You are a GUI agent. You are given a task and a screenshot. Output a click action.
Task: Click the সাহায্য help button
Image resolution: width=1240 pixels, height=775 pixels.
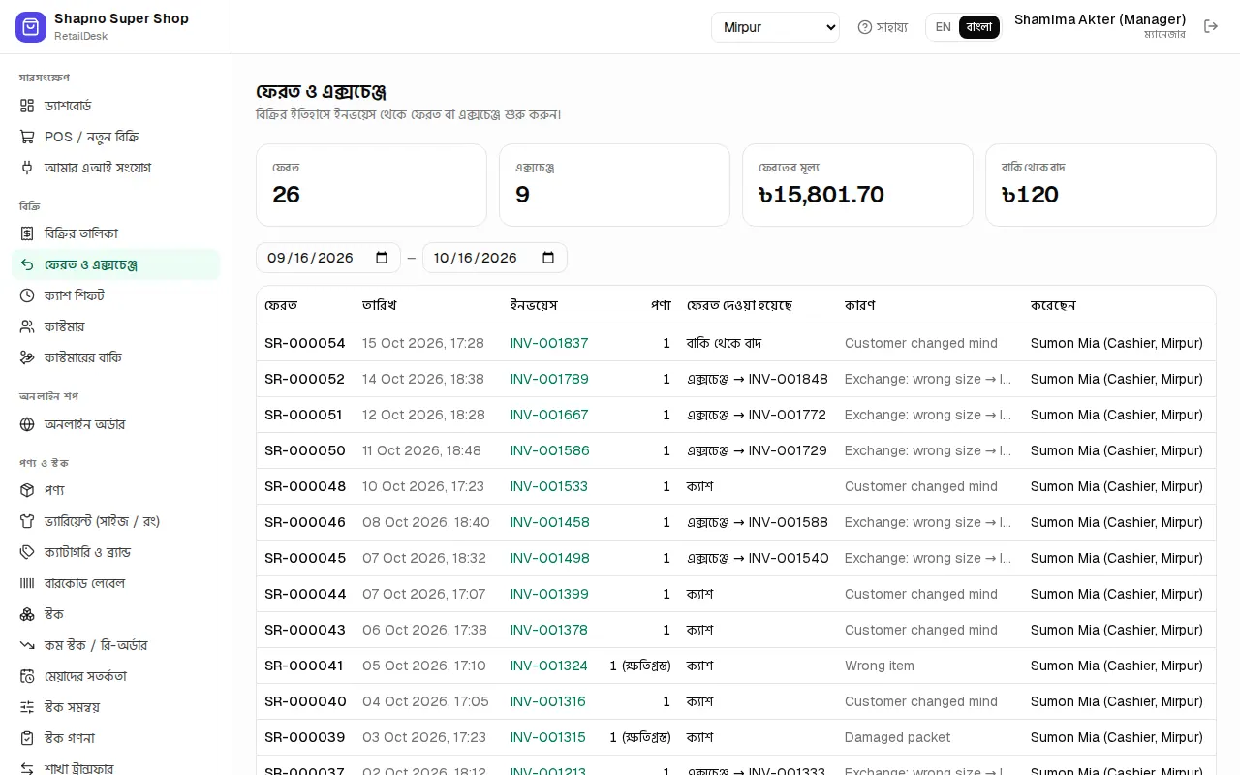[x=883, y=27]
